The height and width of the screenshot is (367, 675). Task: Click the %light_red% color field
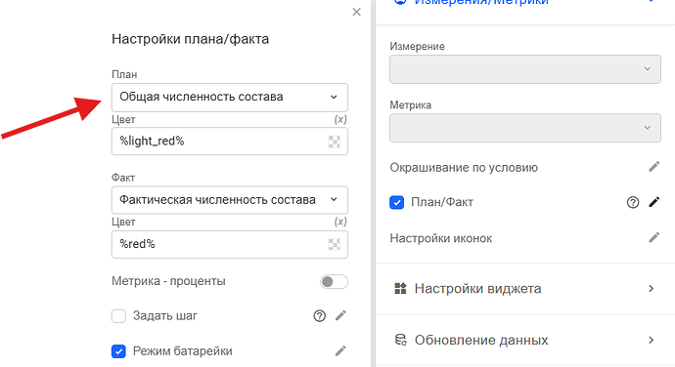click(x=230, y=141)
